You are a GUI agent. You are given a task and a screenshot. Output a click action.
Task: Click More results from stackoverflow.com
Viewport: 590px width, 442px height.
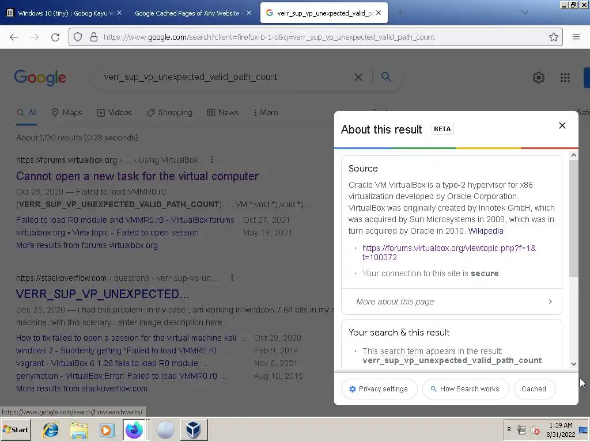pyautogui.click(x=82, y=388)
